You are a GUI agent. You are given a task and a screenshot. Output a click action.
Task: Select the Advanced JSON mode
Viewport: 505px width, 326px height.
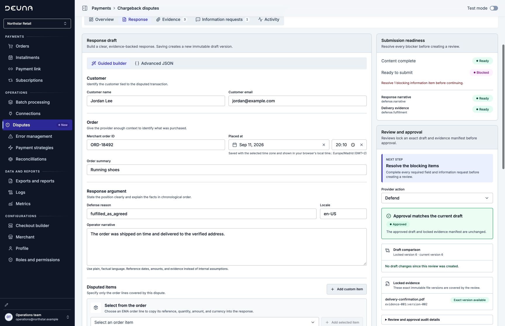(154, 63)
